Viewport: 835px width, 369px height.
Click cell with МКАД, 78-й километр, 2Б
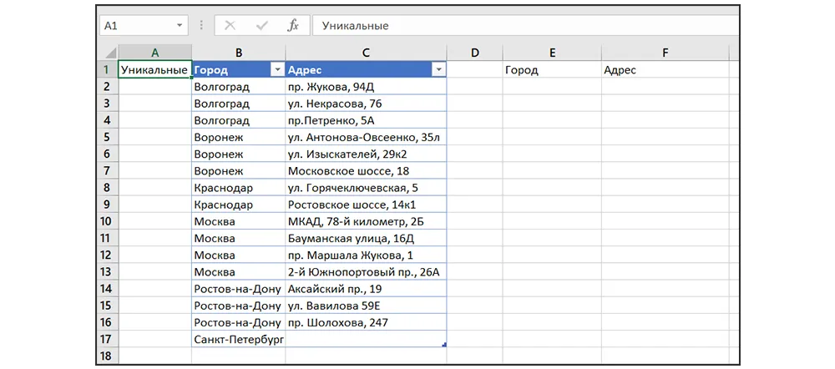click(365, 222)
